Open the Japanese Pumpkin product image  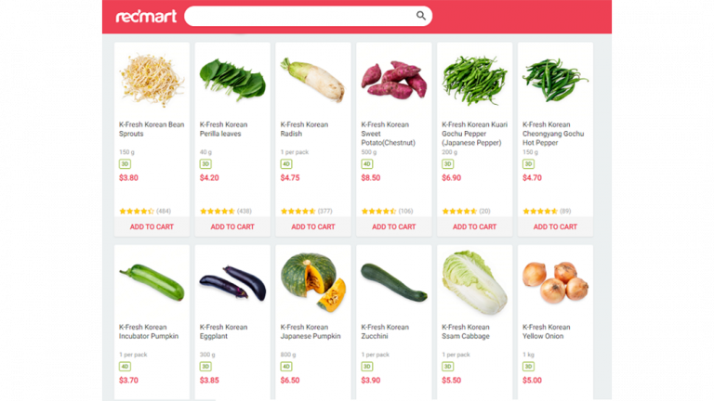coord(313,283)
